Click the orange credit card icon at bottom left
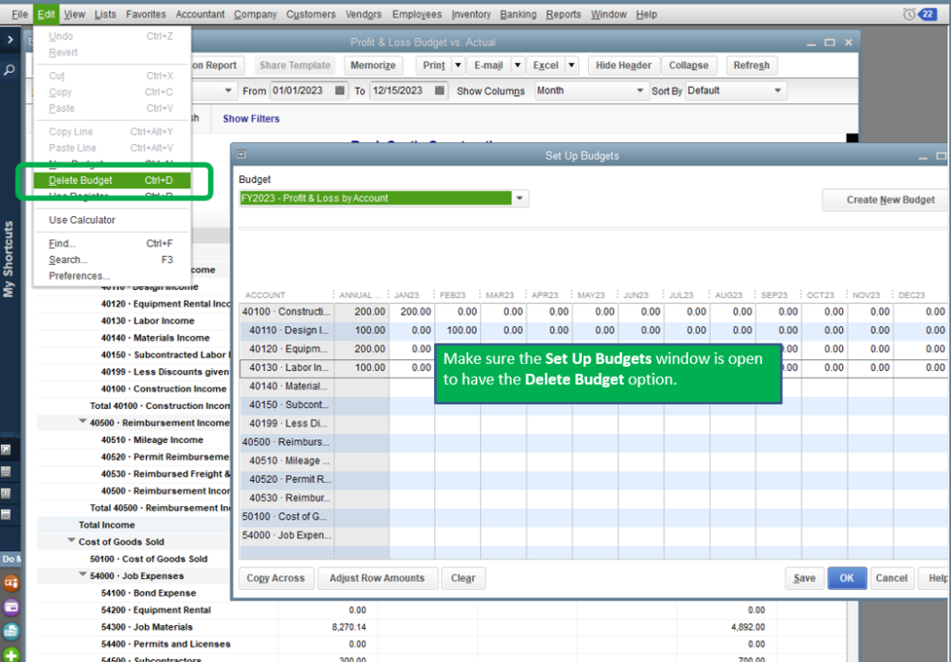The image size is (951, 662). [10, 584]
